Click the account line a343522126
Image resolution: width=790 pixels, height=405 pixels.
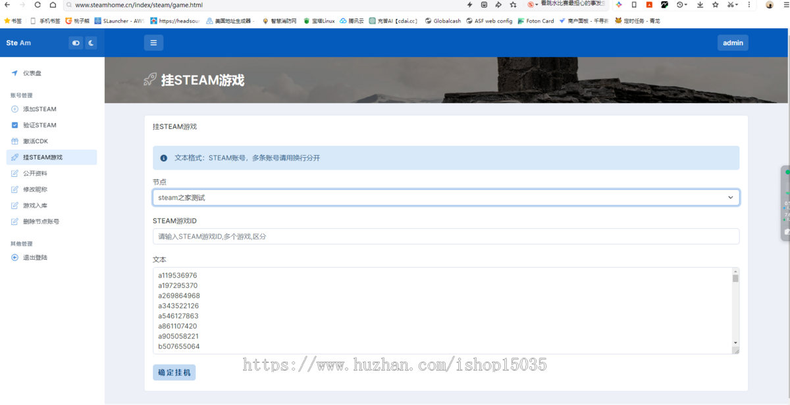[178, 306]
